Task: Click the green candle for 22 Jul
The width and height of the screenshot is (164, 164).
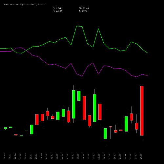Action: tap(126, 124)
